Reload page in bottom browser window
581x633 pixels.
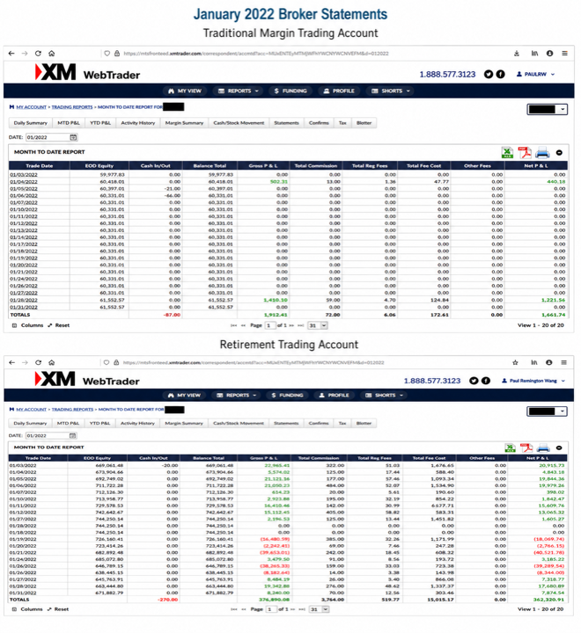[38, 362]
